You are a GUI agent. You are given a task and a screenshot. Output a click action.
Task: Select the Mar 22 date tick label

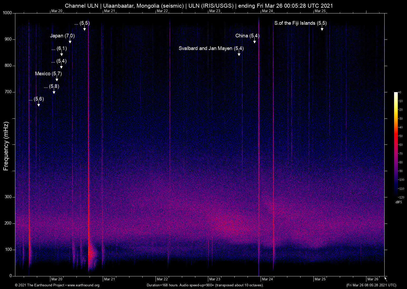(x=162, y=279)
